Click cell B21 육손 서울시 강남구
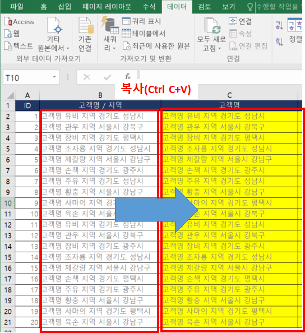 click(100, 322)
